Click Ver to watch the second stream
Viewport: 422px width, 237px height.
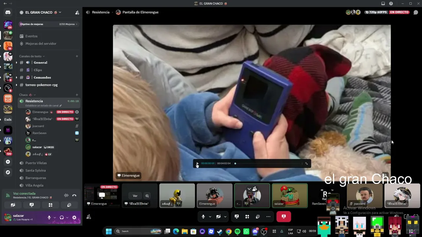coord(135,196)
